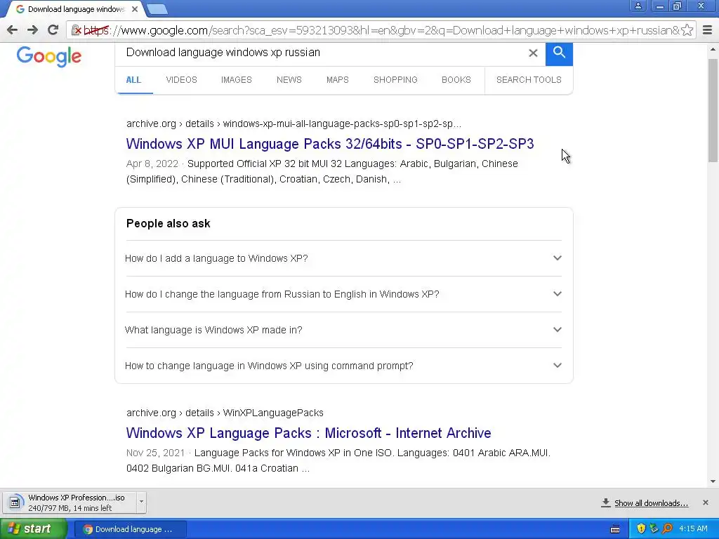
Task: Click the insecure https lock icon
Action: (x=77, y=30)
